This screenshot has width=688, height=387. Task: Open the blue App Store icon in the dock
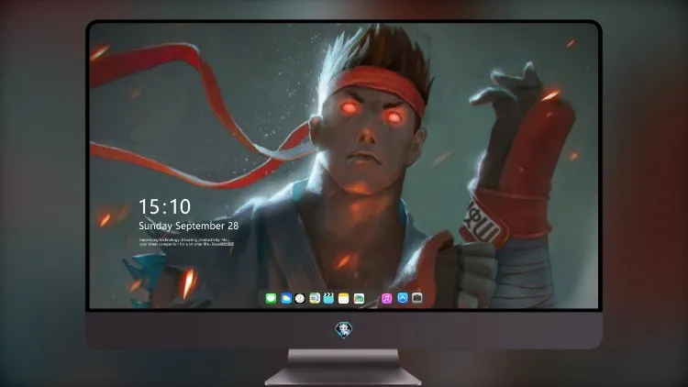(403, 298)
